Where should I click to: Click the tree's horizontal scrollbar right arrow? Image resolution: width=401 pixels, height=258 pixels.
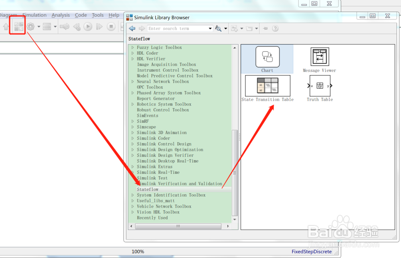(228, 226)
